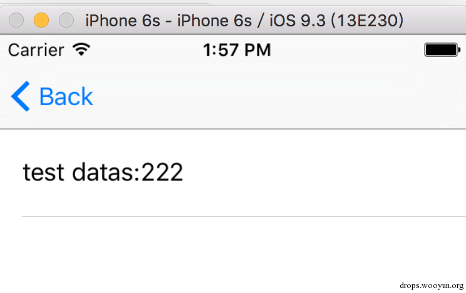Click the battery indicator icon

point(442,49)
